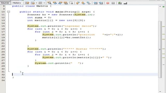Click line number 16 in the gutter
The image size is (166, 93).
click(3, 29)
